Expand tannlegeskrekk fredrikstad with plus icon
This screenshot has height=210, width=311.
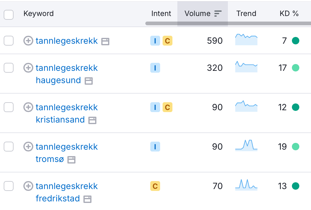pyautogui.click(x=28, y=186)
